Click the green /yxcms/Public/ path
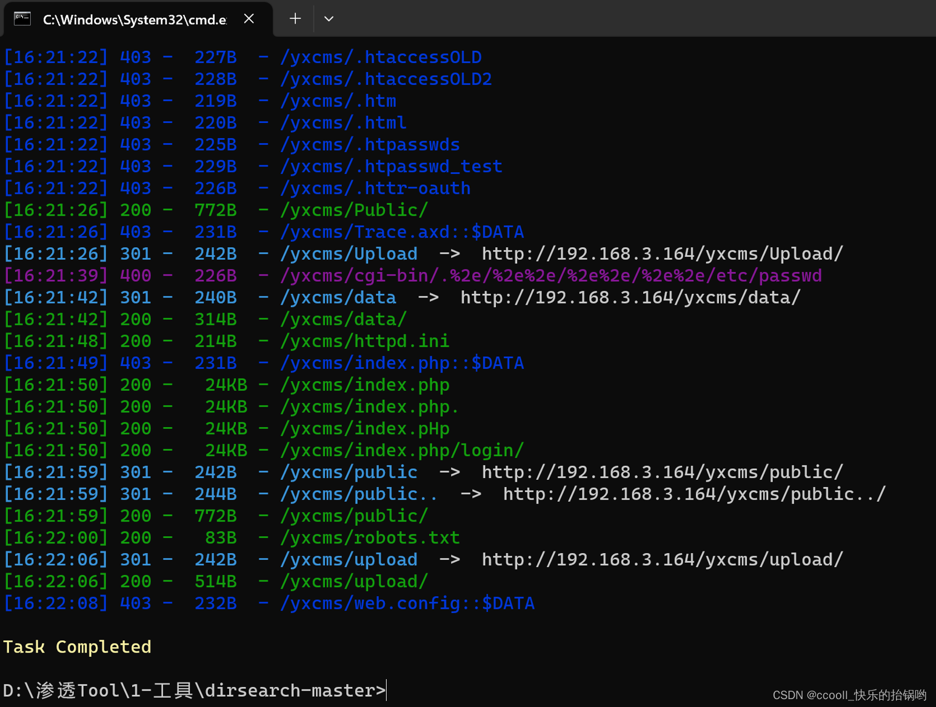The height and width of the screenshot is (707, 936). [354, 210]
